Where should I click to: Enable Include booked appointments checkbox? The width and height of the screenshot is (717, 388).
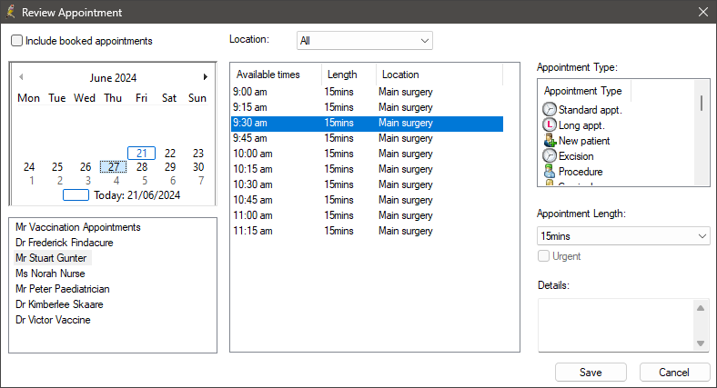click(17, 41)
